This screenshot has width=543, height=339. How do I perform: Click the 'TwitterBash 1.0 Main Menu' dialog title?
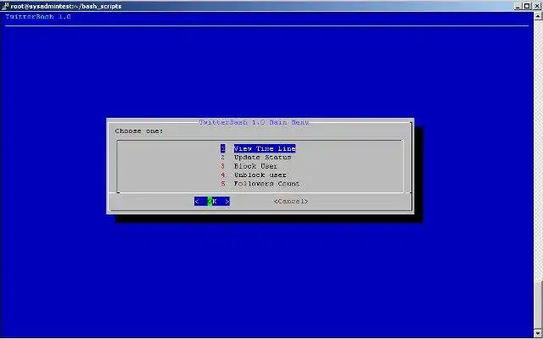[x=254, y=122]
